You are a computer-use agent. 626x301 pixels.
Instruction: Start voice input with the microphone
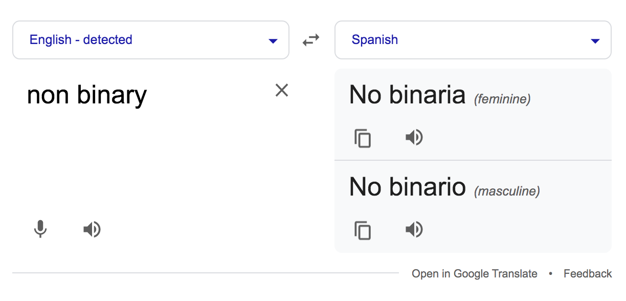click(x=40, y=229)
